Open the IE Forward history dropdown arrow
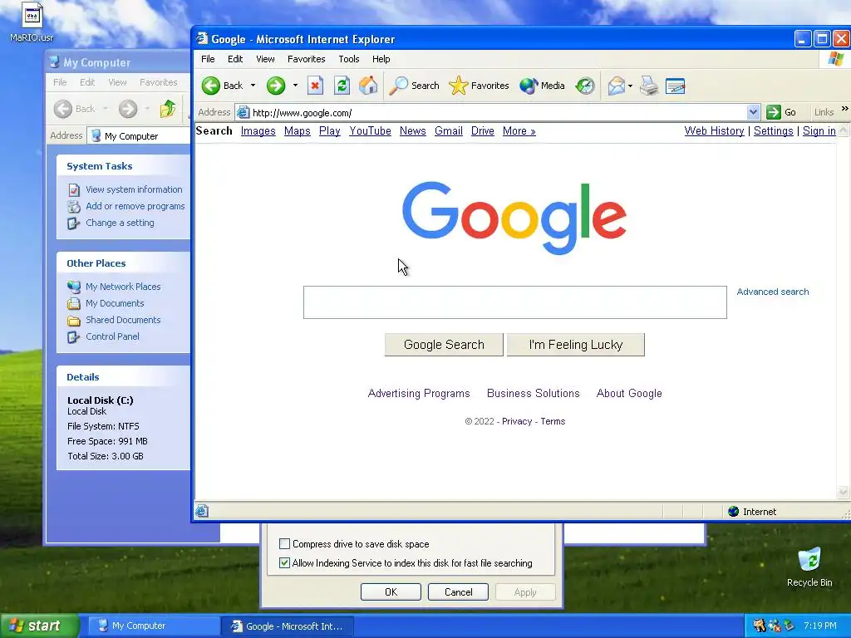The height and width of the screenshot is (638, 851). coord(295,86)
